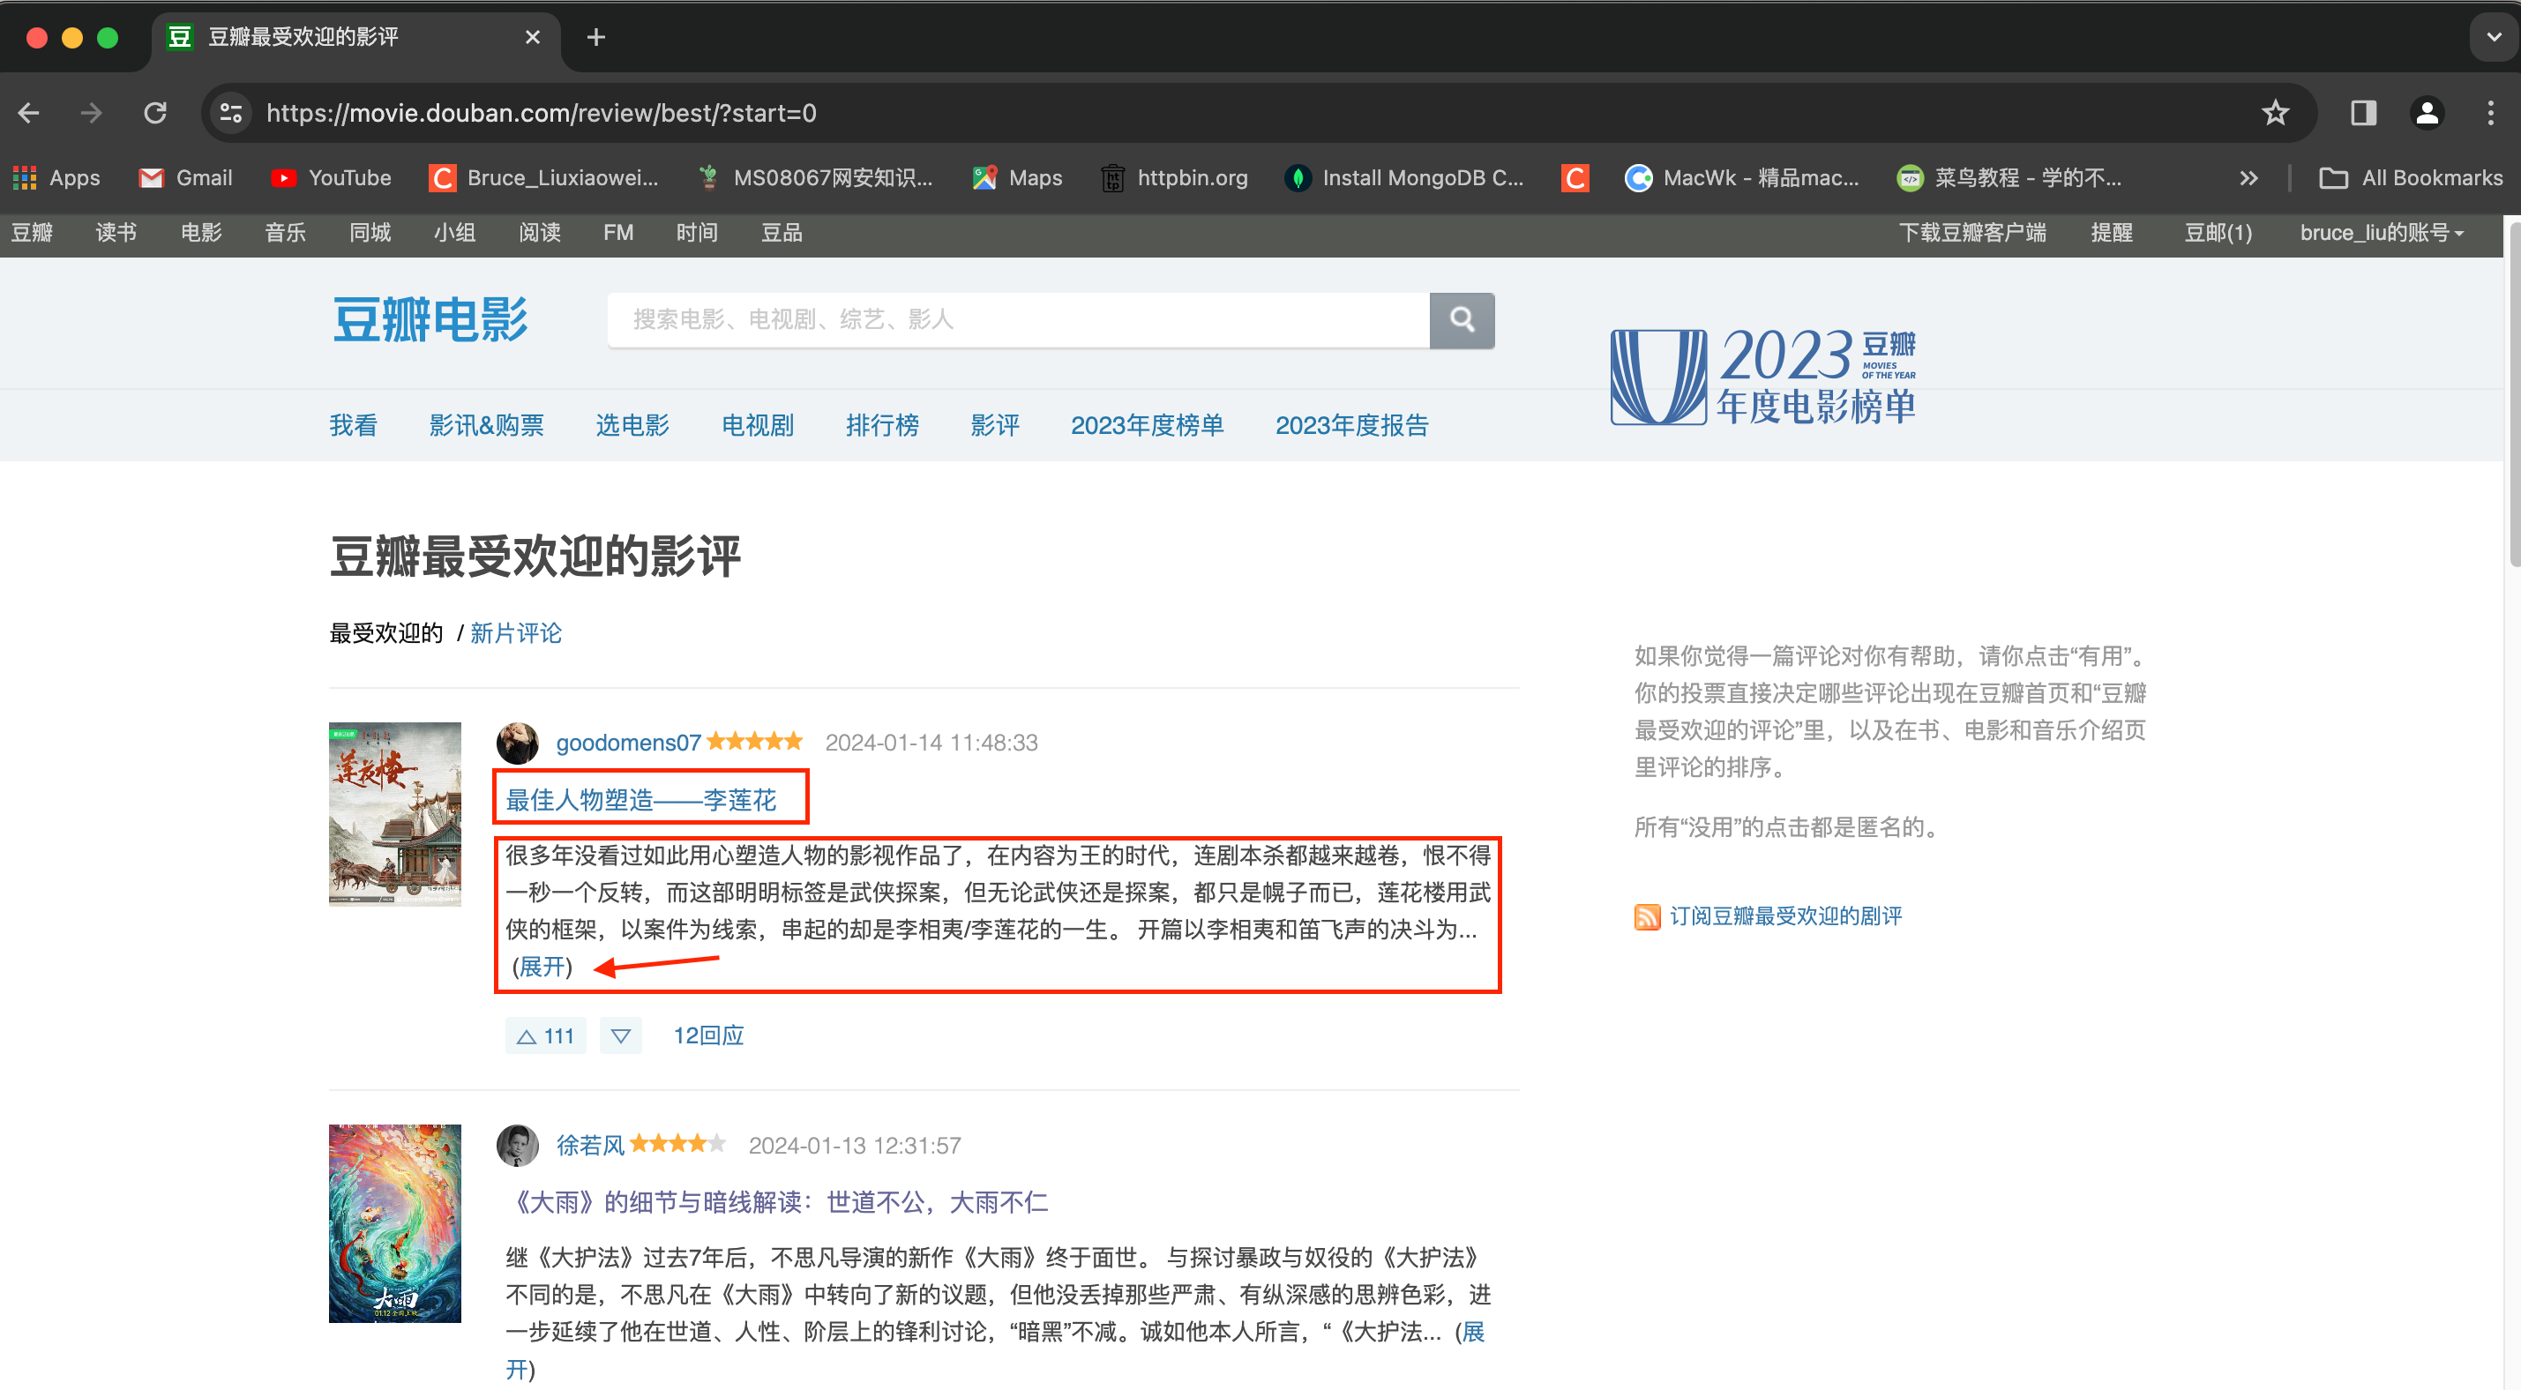Select the 排行榜 tab
Viewport: 2521px width, 1390px height.
pos(883,425)
